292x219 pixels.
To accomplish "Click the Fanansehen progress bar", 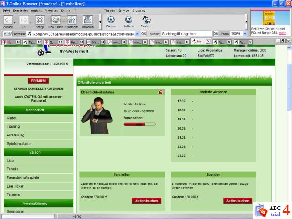I will click(139, 124).
